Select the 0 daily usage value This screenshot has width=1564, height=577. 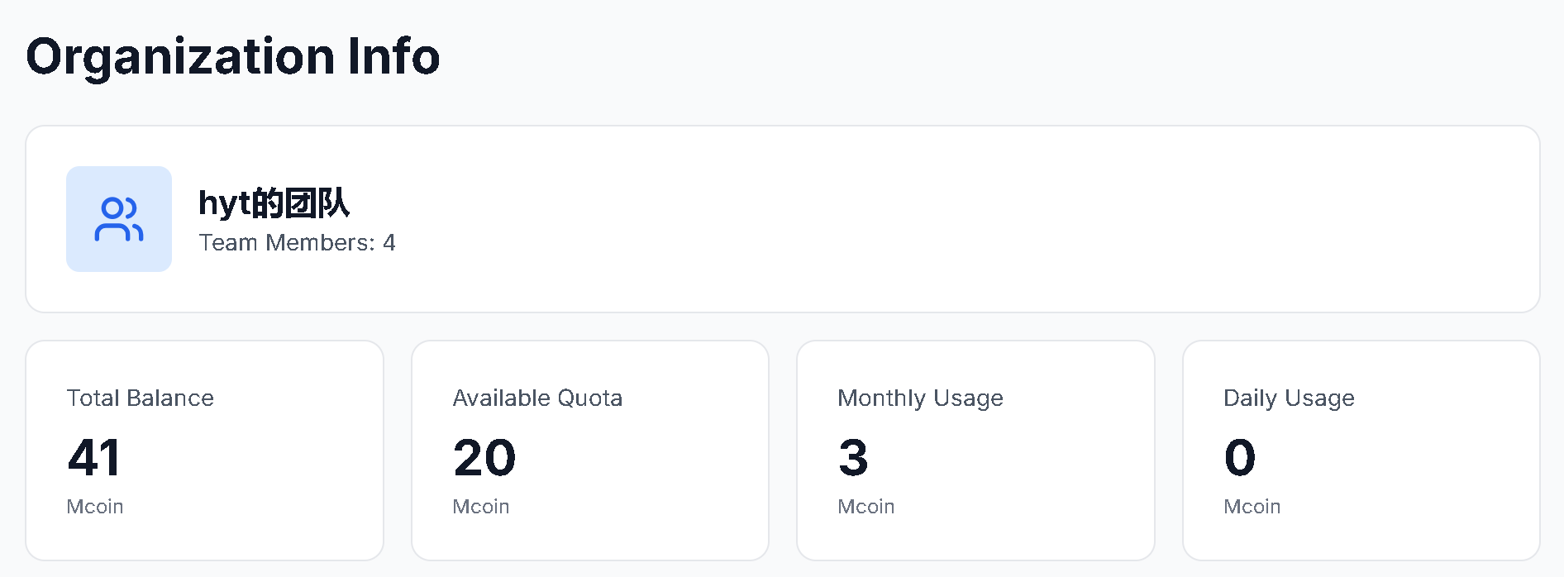[x=1240, y=458]
